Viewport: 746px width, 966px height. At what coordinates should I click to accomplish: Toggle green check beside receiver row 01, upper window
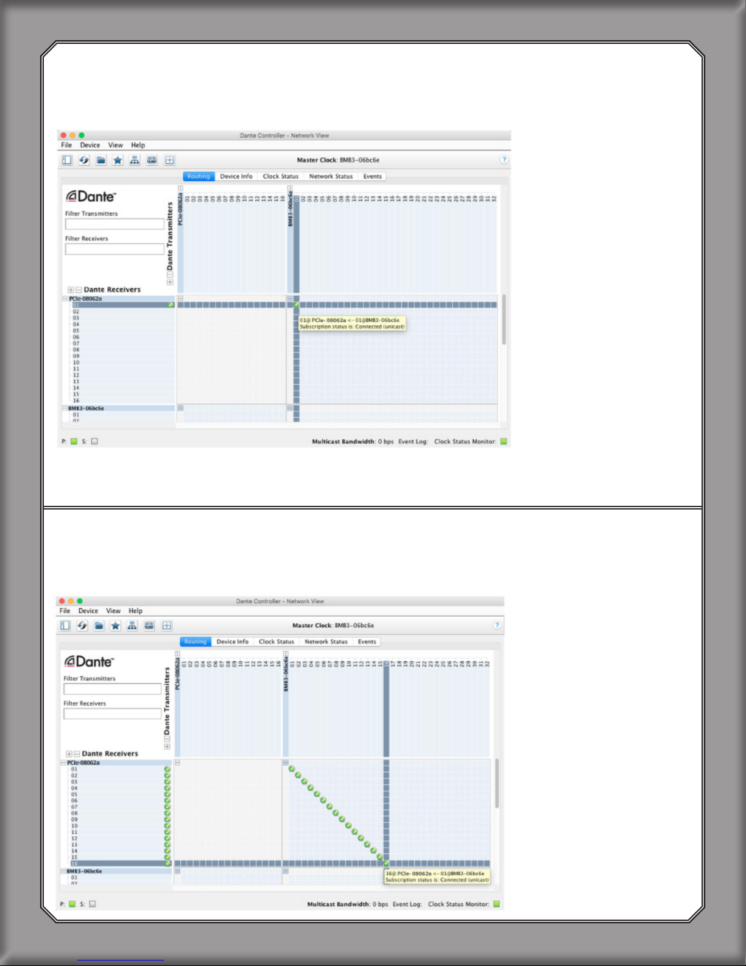(171, 305)
